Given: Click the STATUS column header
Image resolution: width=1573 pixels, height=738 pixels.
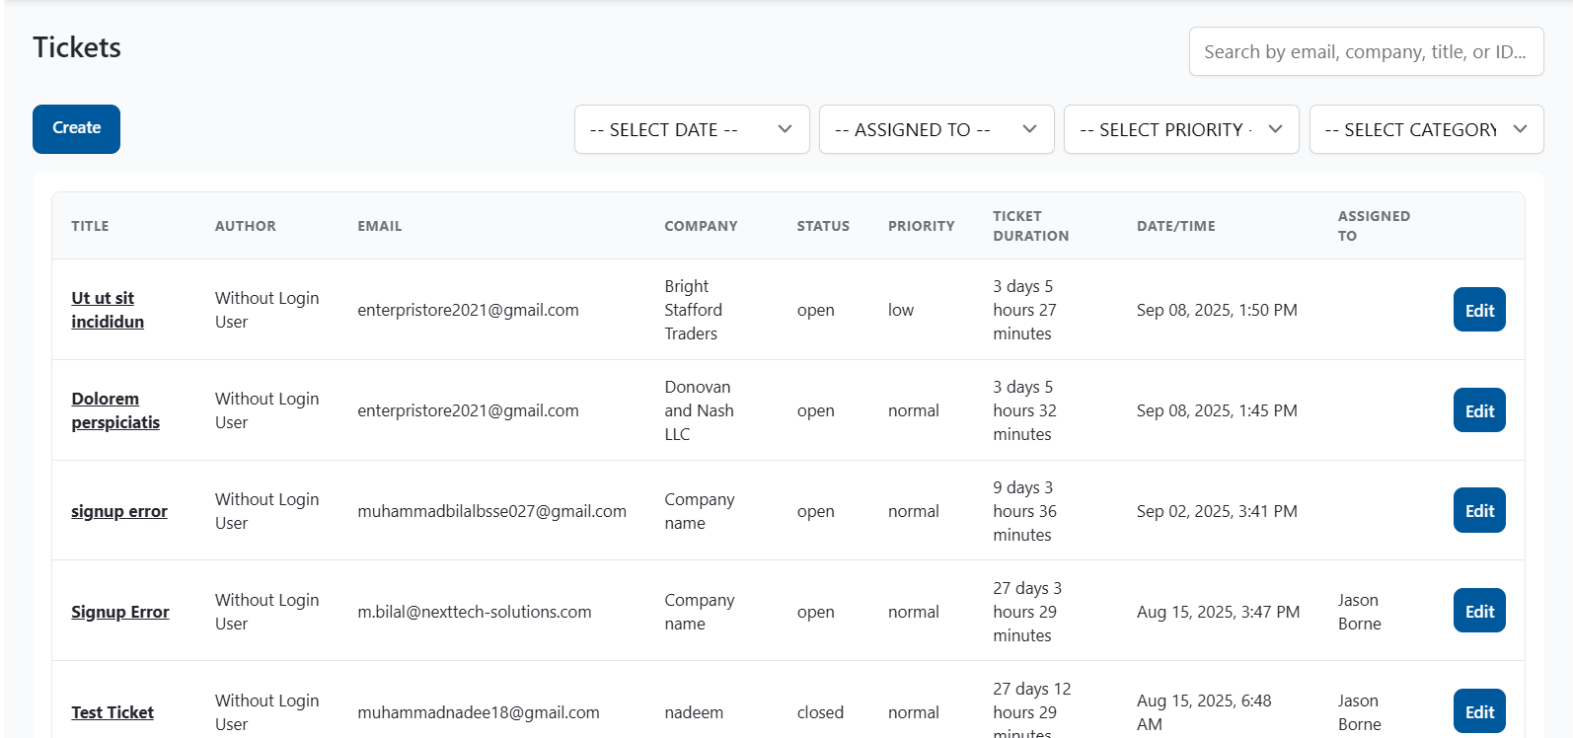Looking at the screenshot, I should pos(822,226).
